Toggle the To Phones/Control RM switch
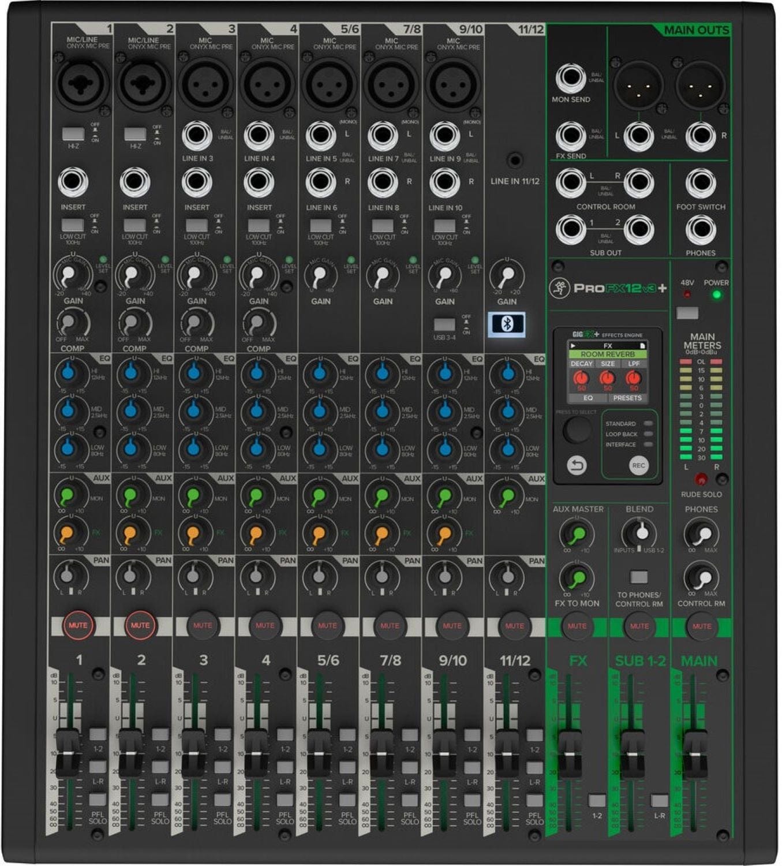782x866 pixels. point(638,577)
